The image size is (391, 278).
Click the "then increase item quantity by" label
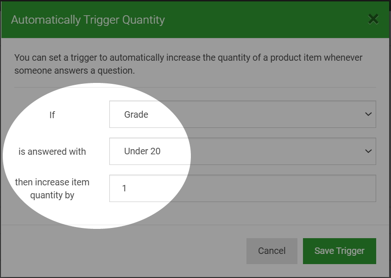(x=52, y=189)
